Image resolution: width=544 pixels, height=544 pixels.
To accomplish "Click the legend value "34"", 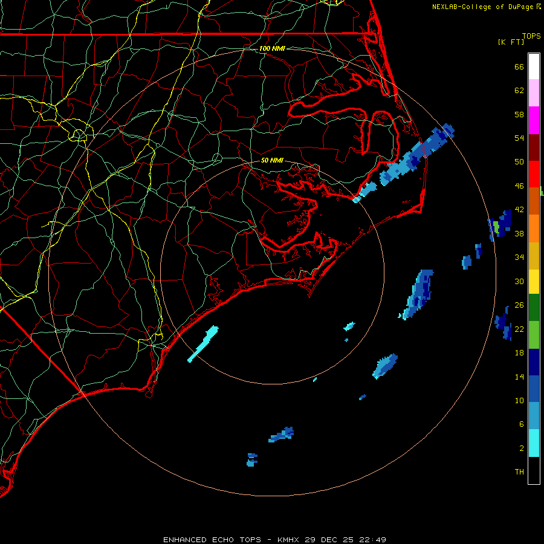I will [x=519, y=257].
